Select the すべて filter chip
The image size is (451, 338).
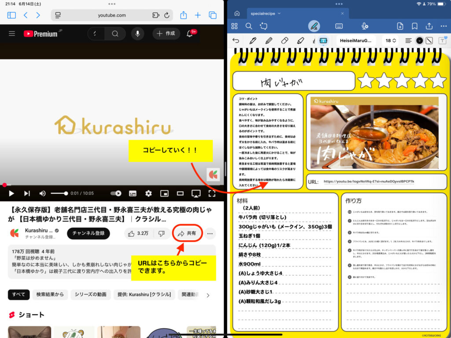(18, 294)
